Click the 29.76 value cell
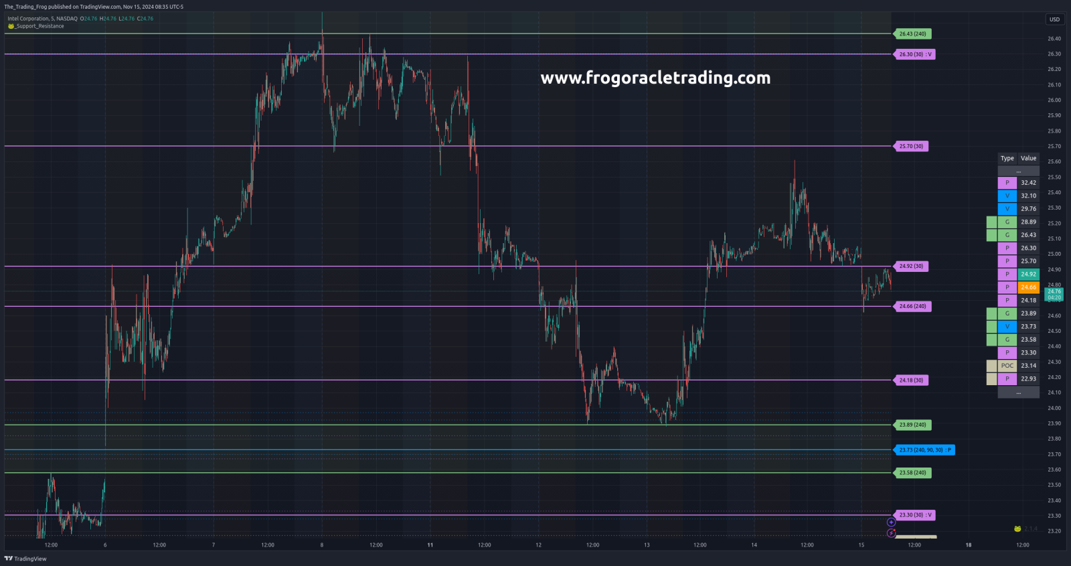Screen dimensions: 1071x566 coord(1029,209)
